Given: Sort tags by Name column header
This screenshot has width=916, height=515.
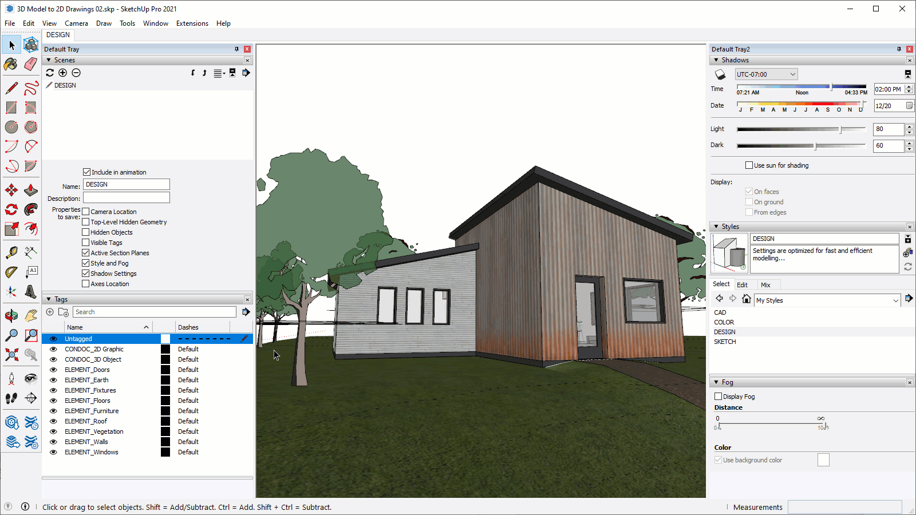Looking at the screenshot, I should (x=108, y=327).
